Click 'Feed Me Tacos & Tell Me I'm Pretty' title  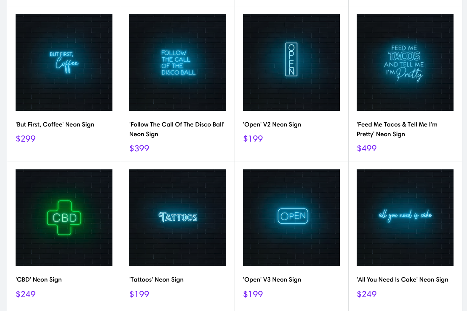(x=397, y=124)
